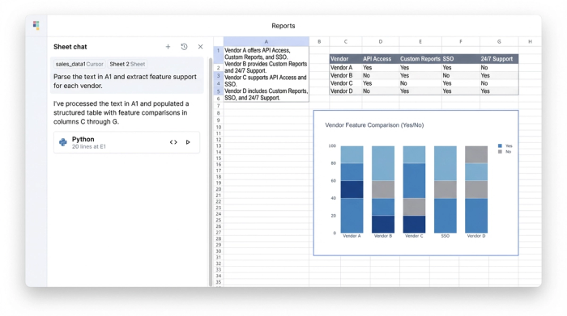
Task: Close the Sheet chat panel
Action: tap(200, 47)
